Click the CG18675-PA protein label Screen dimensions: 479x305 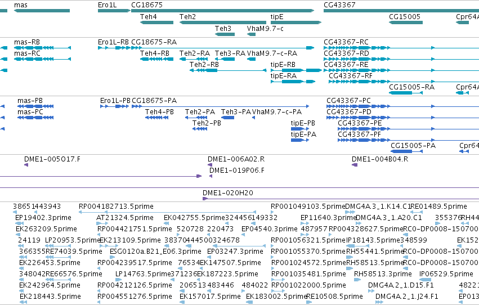(154, 101)
